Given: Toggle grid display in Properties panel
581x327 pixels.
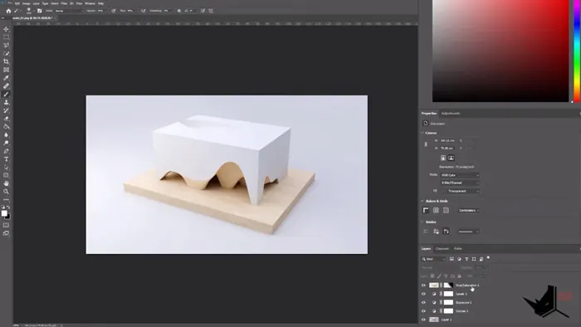Looking at the screenshot, I should click(436, 210).
